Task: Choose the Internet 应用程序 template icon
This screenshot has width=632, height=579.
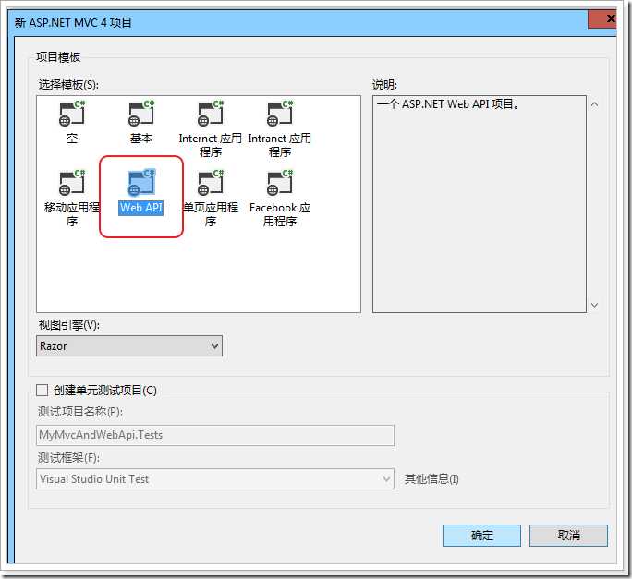Action: tap(211, 114)
